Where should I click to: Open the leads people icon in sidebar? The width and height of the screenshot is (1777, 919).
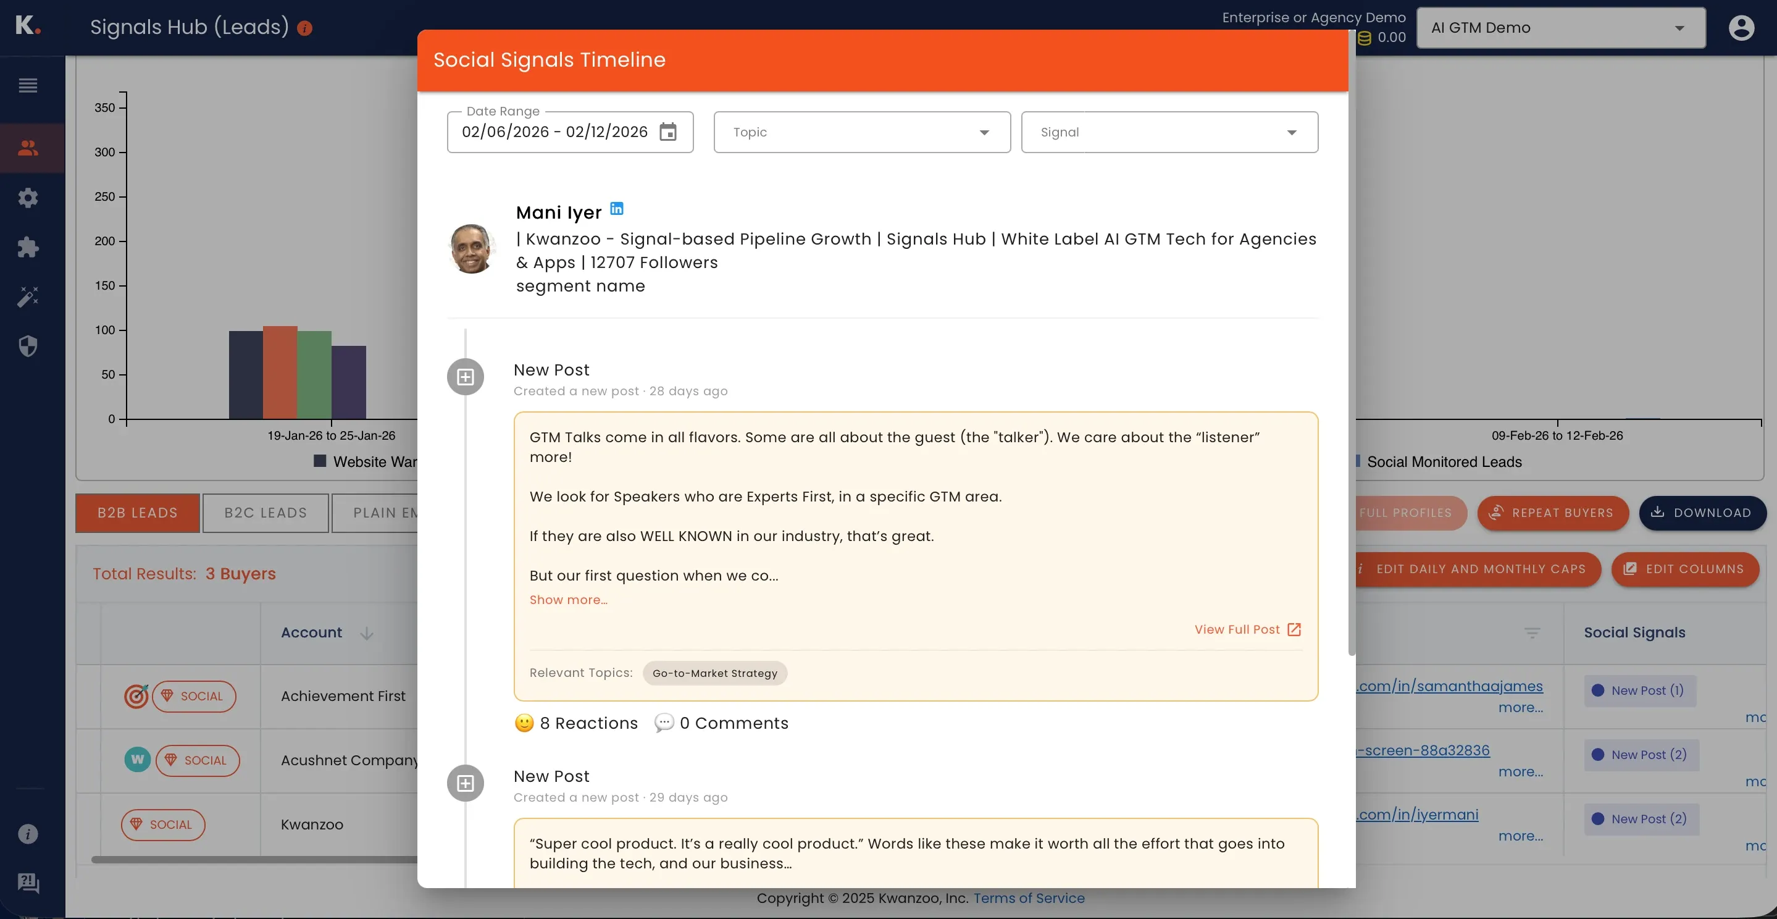click(28, 148)
